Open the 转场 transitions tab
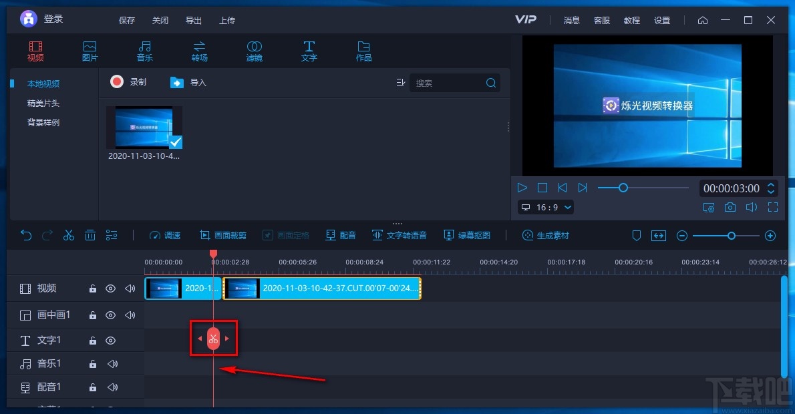 [199, 51]
